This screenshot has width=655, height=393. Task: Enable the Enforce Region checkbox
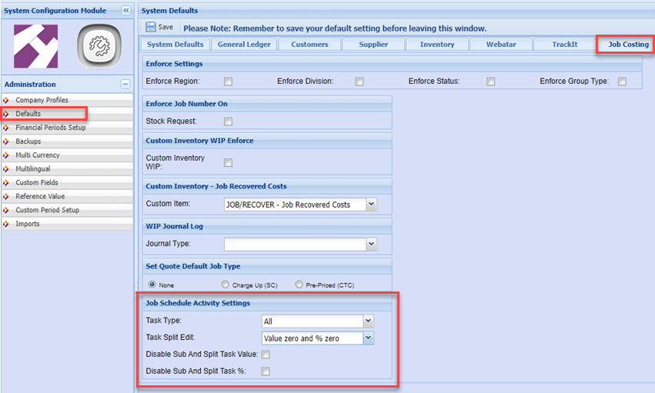(228, 82)
